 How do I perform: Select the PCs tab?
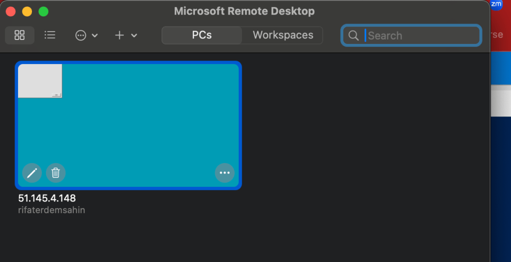202,35
